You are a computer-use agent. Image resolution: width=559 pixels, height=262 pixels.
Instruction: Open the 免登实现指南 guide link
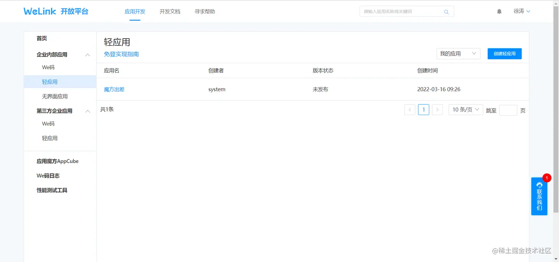tap(121, 54)
